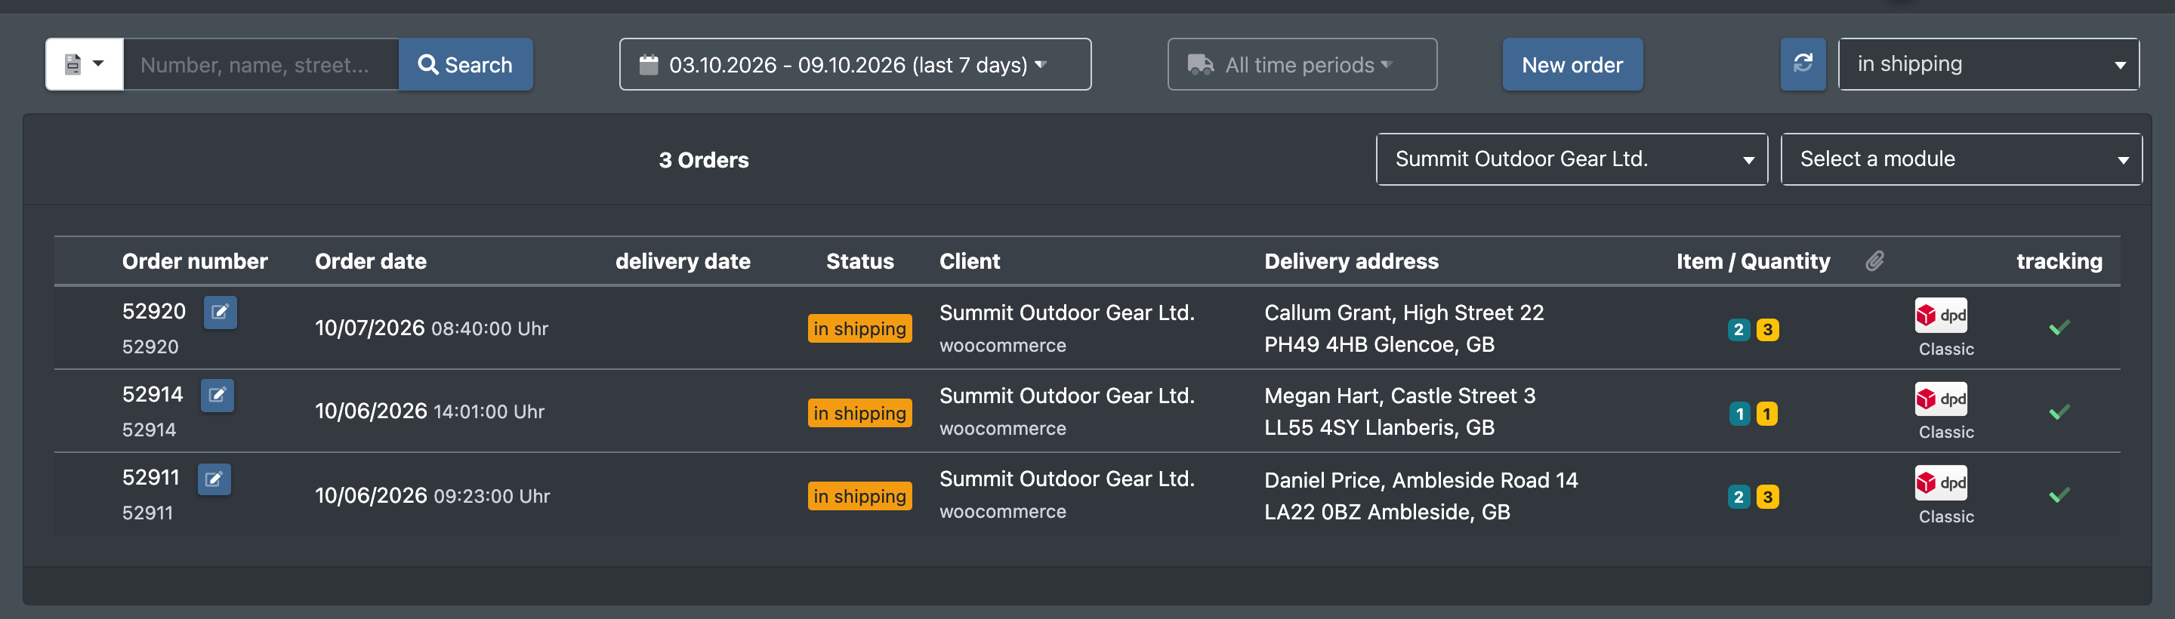Screen dimensions: 2175x619
Task: Click the tracking checkmark for order 52920
Action: pos(2059,327)
